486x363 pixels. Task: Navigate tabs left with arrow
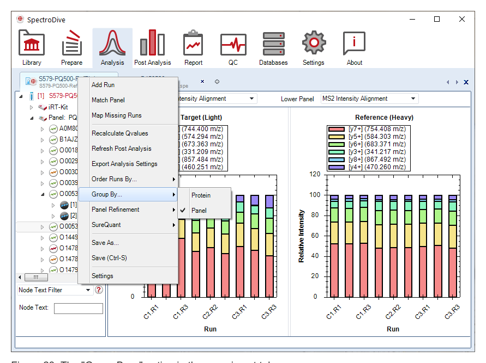point(448,82)
